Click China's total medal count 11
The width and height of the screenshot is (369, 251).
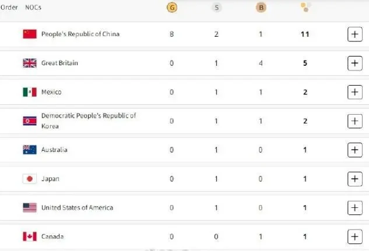305,34
